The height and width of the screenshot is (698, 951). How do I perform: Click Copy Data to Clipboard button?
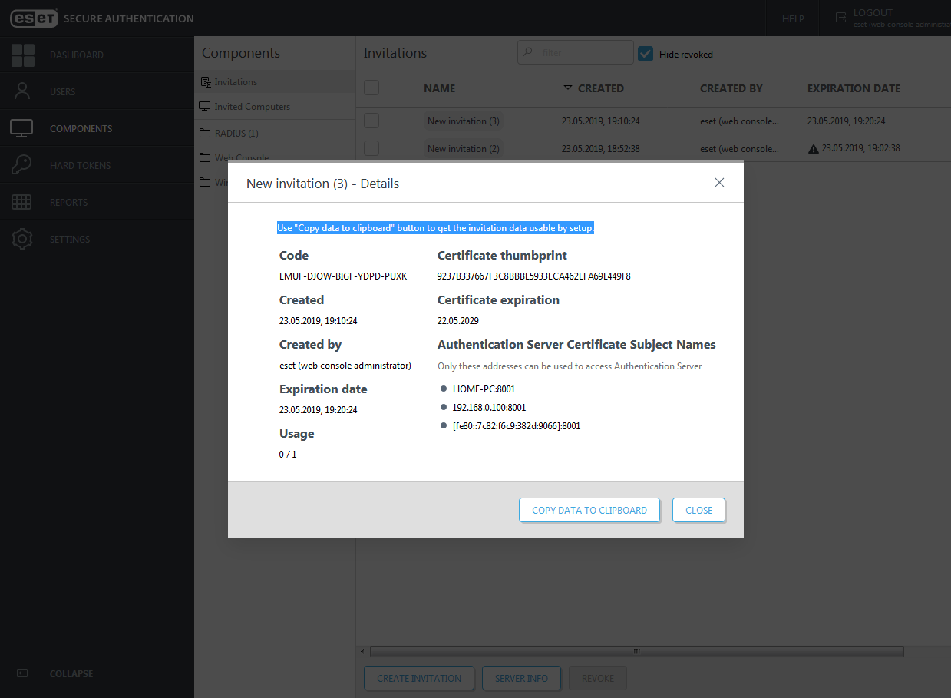click(589, 510)
